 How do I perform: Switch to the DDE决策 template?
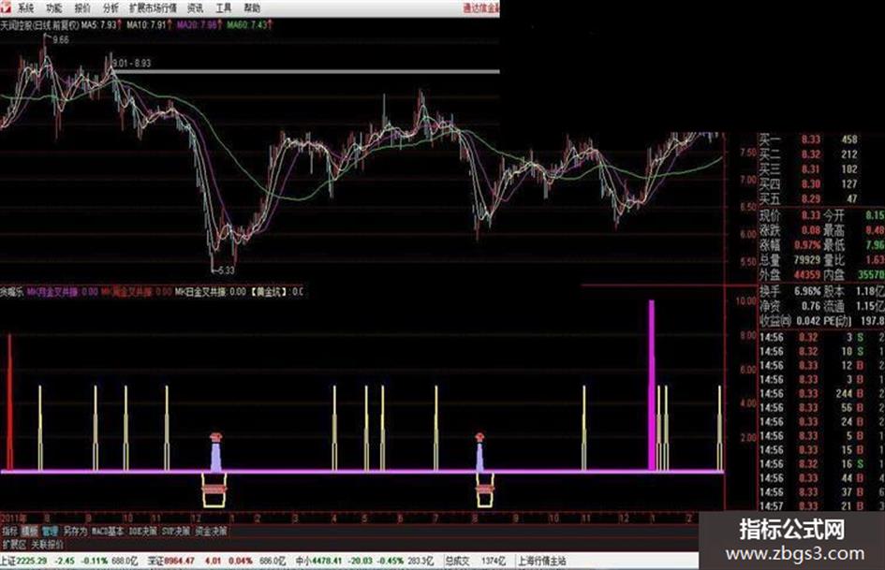coord(142,531)
